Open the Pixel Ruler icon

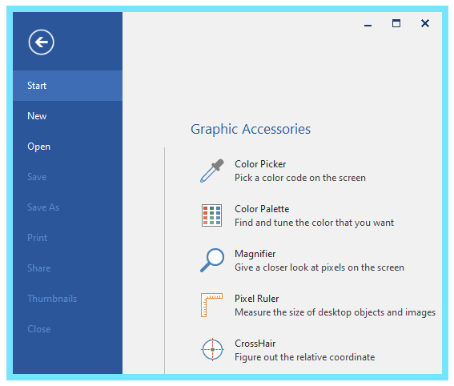coord(212,305)
